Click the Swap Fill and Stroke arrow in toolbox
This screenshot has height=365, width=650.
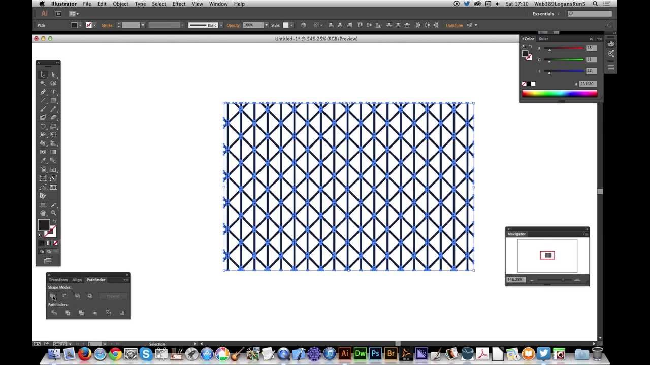click(54, 222)
